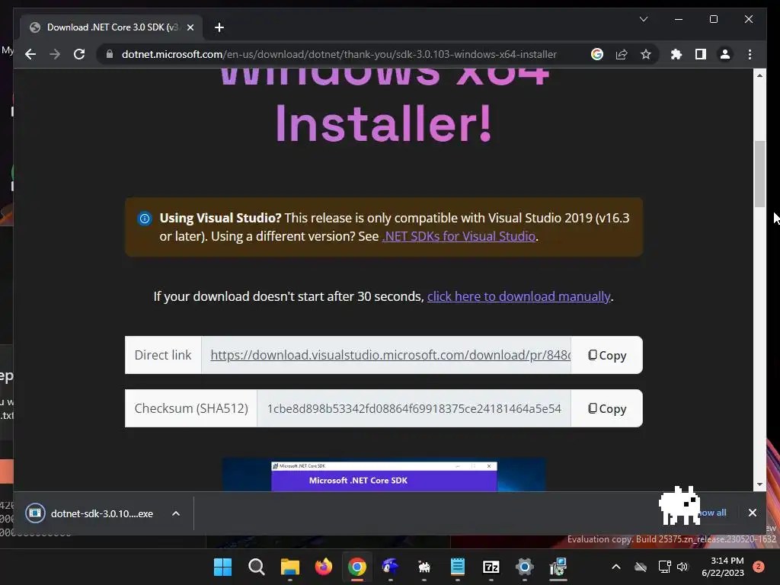This screenshot has width=780, height=585.
Task: Open Sonic icon app in taskbar
Action: point(391,567)
